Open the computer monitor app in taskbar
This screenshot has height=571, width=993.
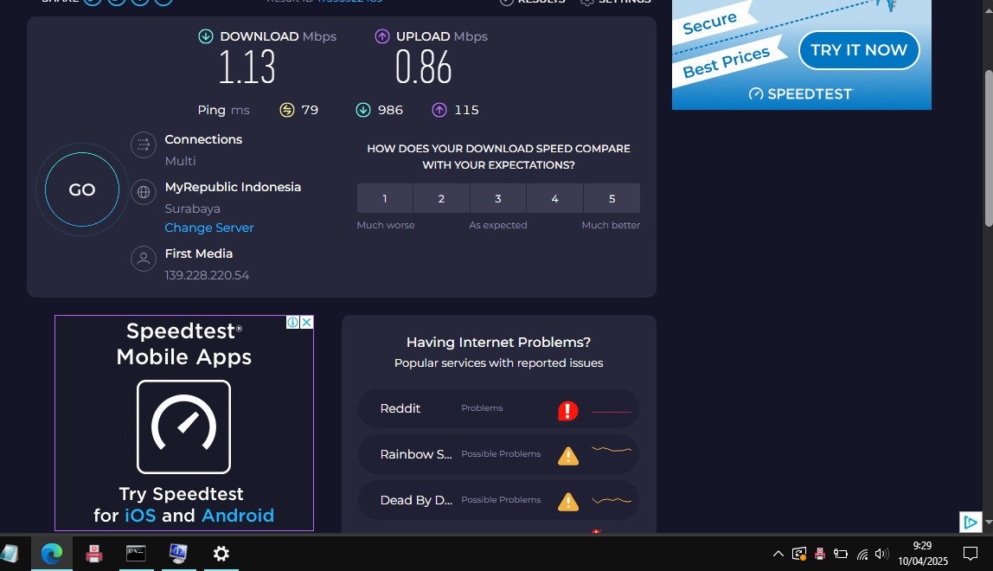[x=178, y=554]
